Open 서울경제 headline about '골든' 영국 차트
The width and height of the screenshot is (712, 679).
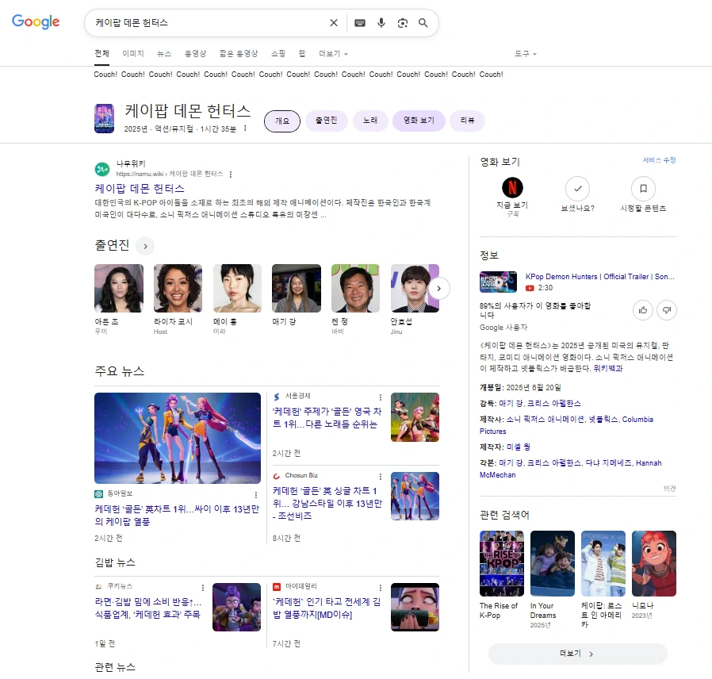(x=327, y=418)
